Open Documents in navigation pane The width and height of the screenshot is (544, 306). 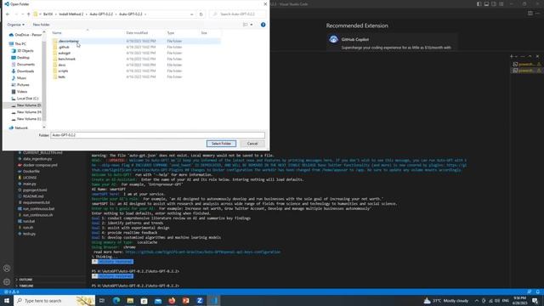[x=25, y=65]
